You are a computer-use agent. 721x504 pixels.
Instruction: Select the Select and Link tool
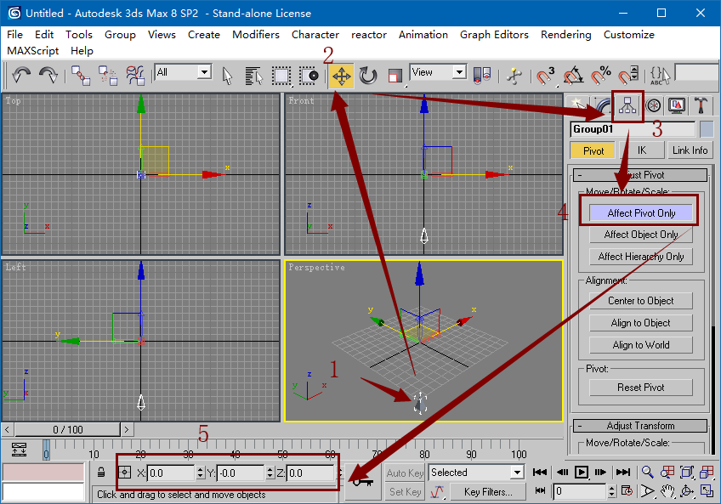click(x=81, y=76)
